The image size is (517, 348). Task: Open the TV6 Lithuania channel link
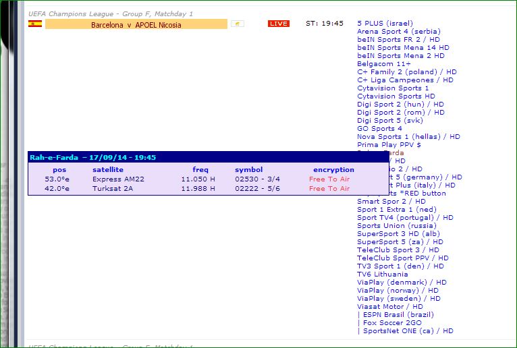coord(383,274)
